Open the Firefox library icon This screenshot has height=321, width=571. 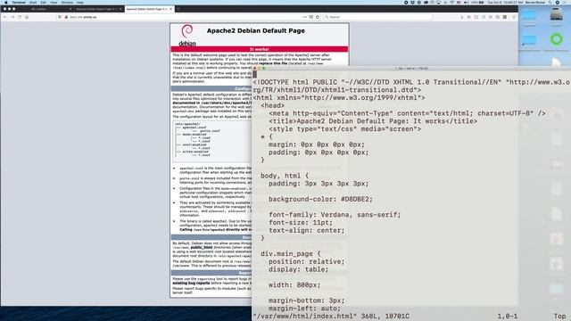pos(469,17)
